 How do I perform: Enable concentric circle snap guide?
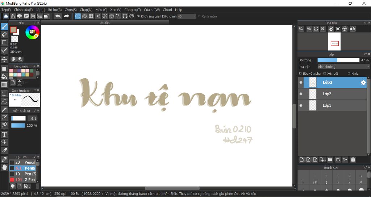tap(112, 16)
